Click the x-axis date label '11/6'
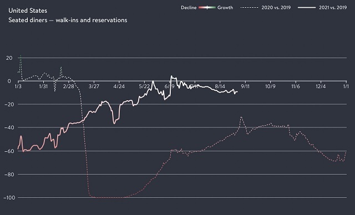Image resolution: width=355 pixels, height=215 pixels. point(296,86)
